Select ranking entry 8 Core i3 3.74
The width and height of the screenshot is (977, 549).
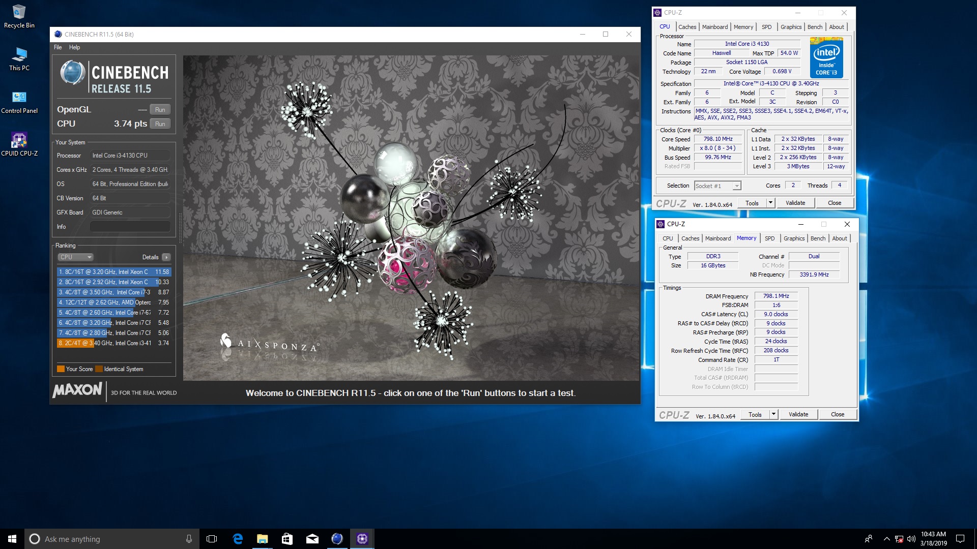pos(114,343)
